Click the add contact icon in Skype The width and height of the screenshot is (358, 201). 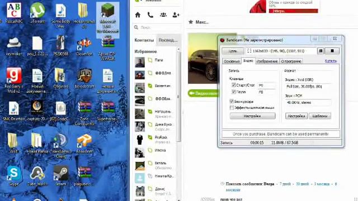pos(176,15)
